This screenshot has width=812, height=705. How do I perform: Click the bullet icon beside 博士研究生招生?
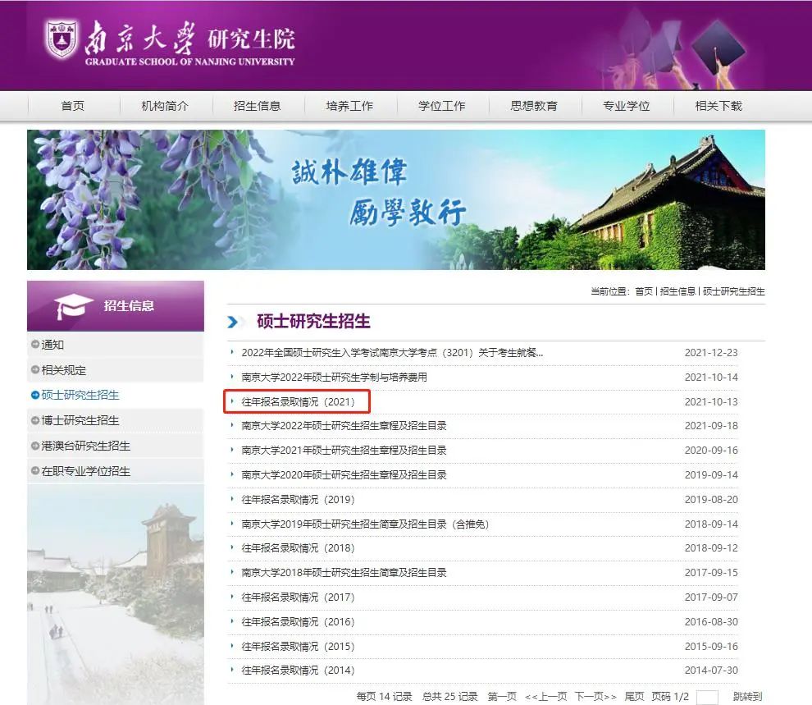[x=35, y=420]
